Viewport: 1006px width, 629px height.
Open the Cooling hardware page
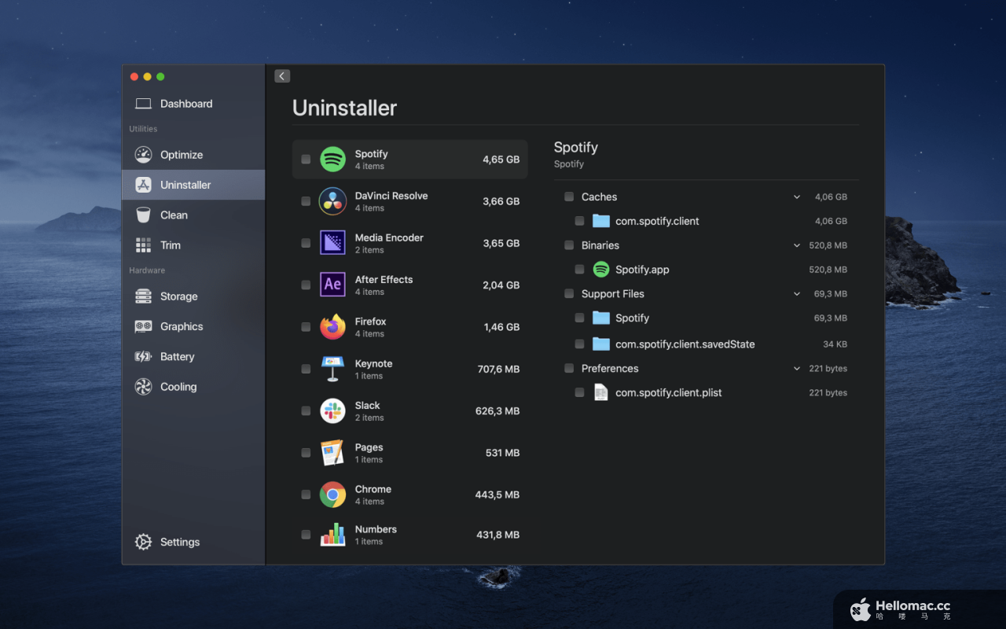[x=193, y=387]
